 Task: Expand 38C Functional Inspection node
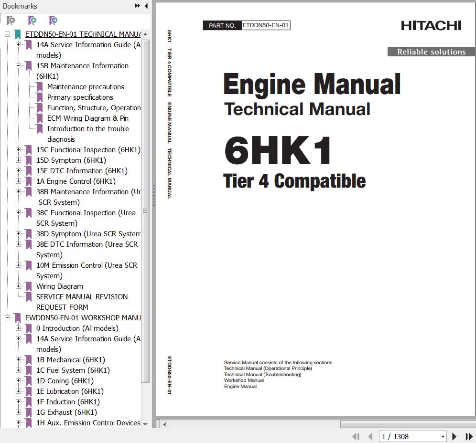(18, 212)
